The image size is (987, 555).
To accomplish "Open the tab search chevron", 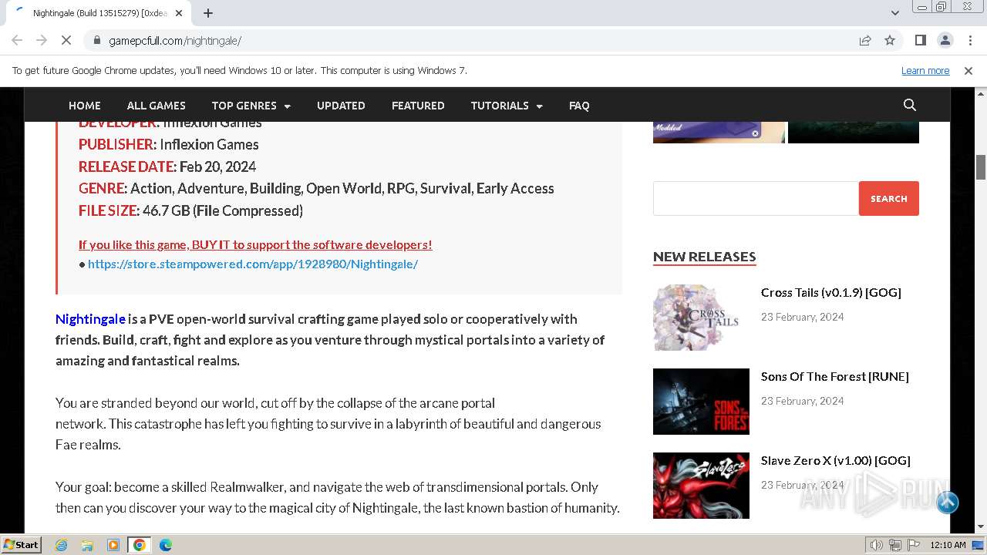I will [894, 13].
